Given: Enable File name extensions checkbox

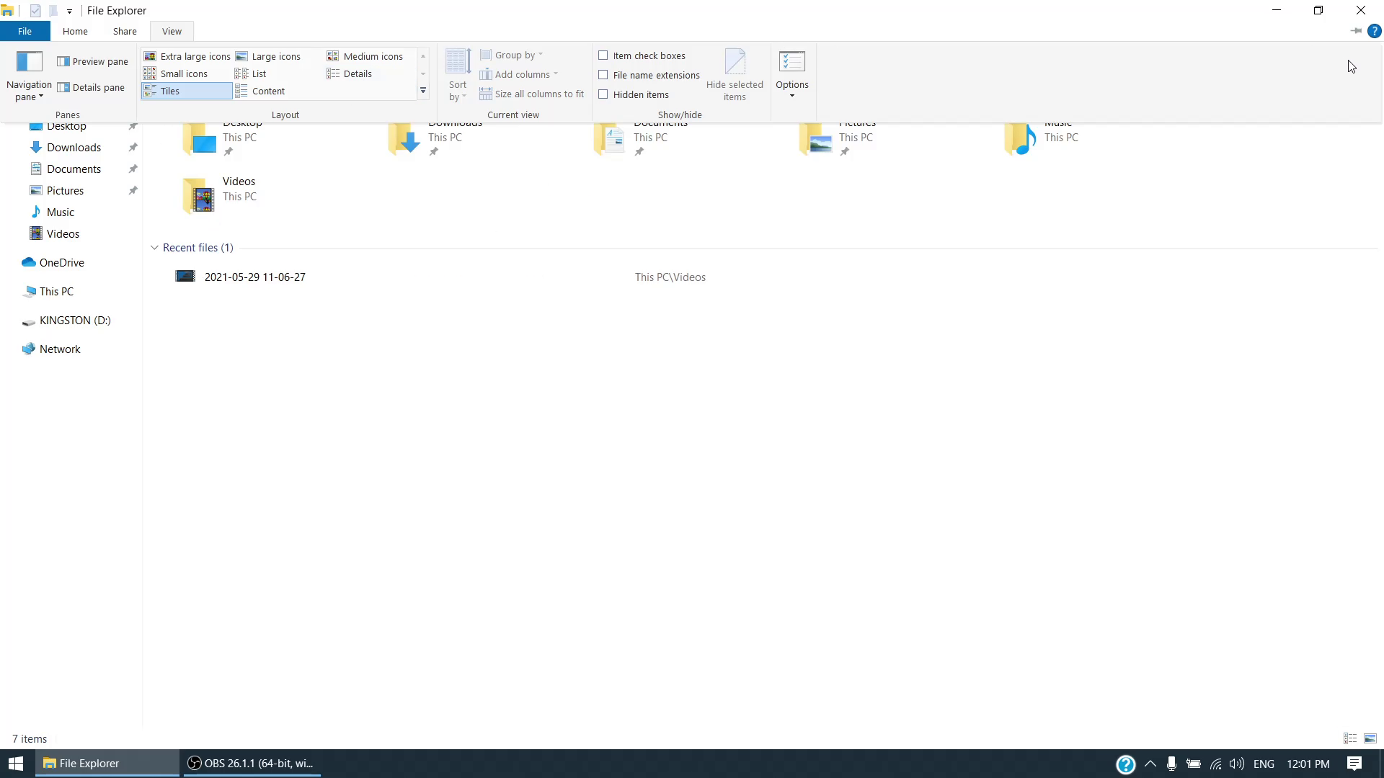Looking at the screenshot, I should (x=603, y=75).
